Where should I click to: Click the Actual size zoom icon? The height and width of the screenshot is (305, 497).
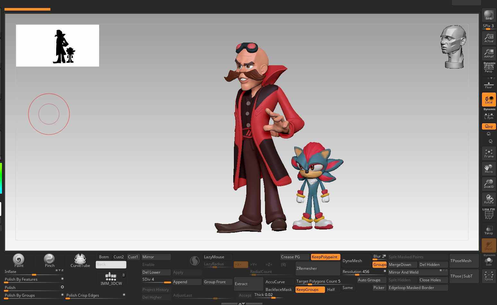[489, 38]
